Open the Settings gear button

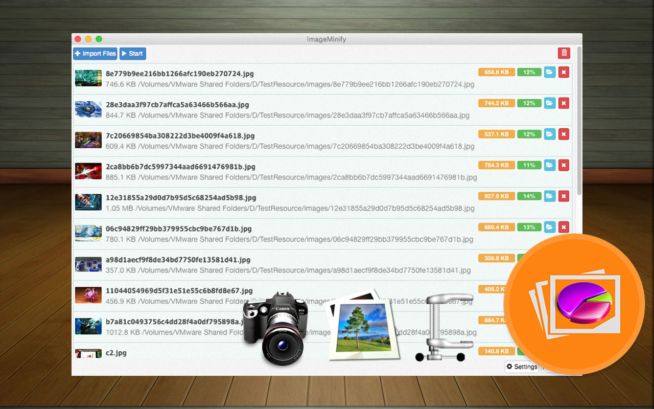522,367
